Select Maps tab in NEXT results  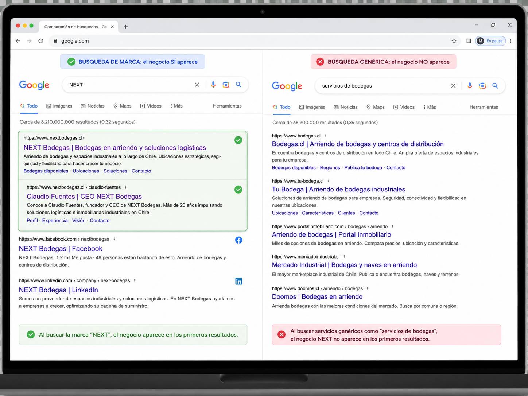pyautogui.click(x=122, y=106)
